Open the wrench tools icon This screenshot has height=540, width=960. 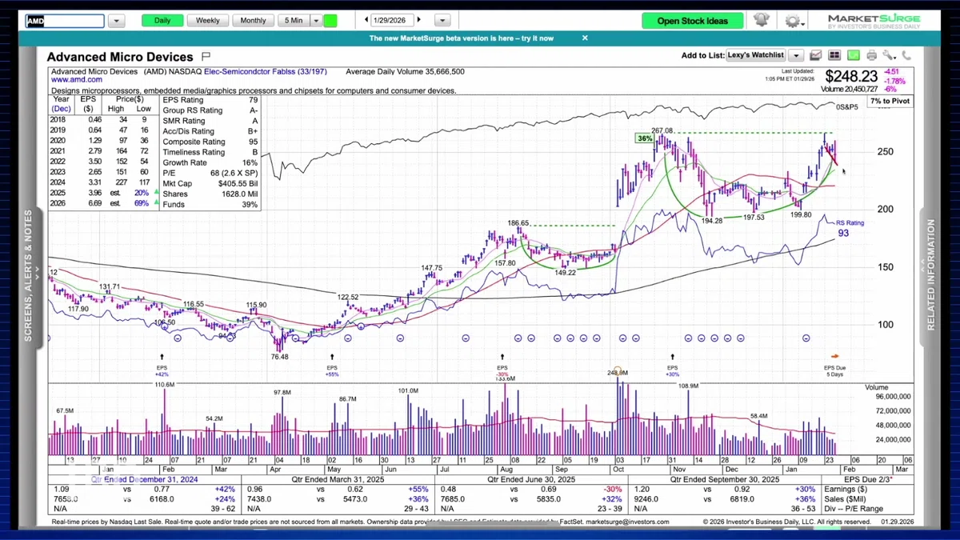(890, 55)
